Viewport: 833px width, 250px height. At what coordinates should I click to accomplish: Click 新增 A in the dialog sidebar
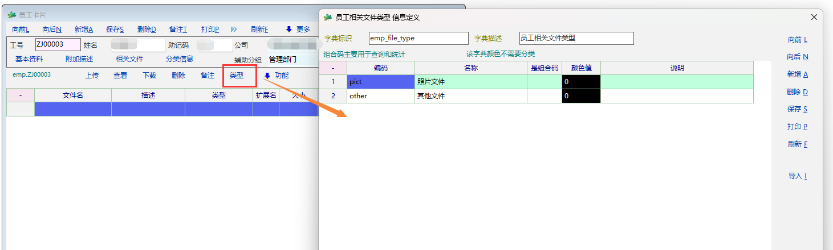[797, 74]
